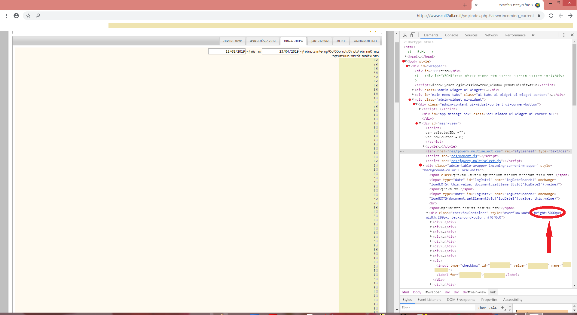This screenshot has width=577, height=315.
Task: Show more DevTools tabs chevron
Action: [533, 35]
